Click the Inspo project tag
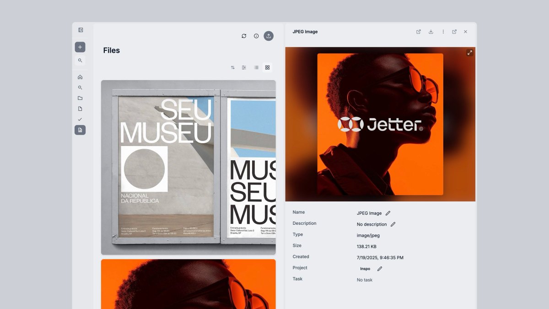Image resolution: width=549 pixels, height=309 pixels. (x=365, y=269)
